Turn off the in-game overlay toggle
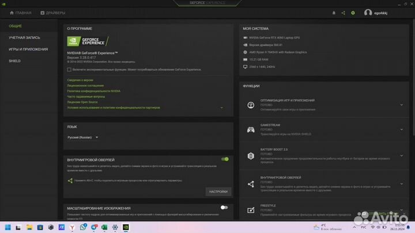The width and height of the screenshot is (415, 233). pyautogui.click(x=225, y=159)
